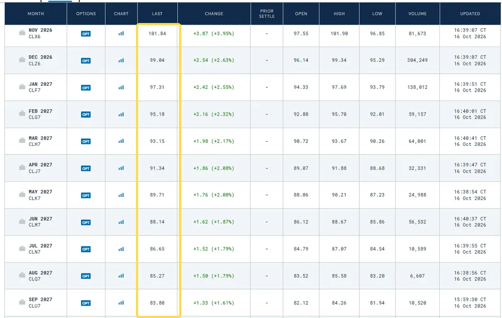The height and width of the screenshot is (318, 502).
Task: Click the VOLUME column header
Action: (x=417, y=14)
